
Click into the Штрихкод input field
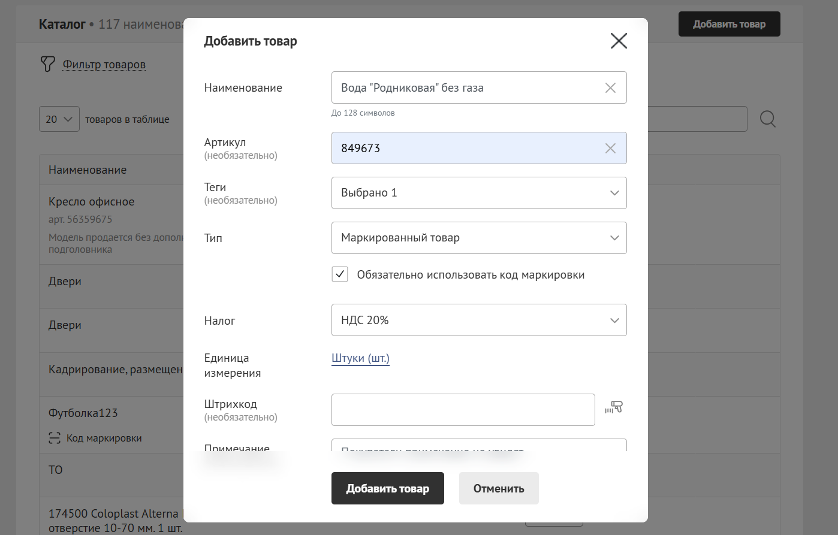[x=463, y=410]
